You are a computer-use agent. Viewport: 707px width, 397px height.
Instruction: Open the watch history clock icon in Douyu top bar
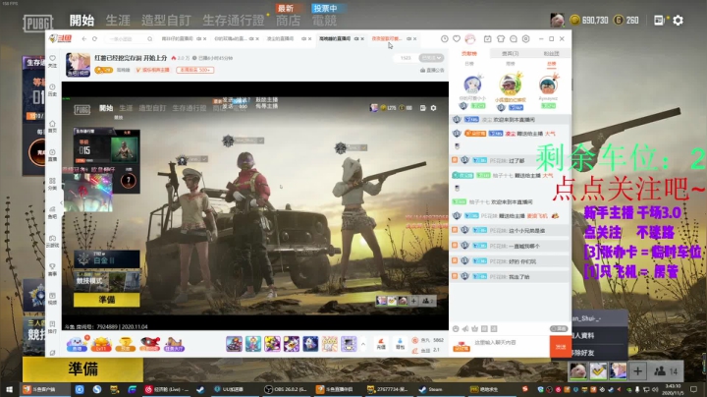444,39
